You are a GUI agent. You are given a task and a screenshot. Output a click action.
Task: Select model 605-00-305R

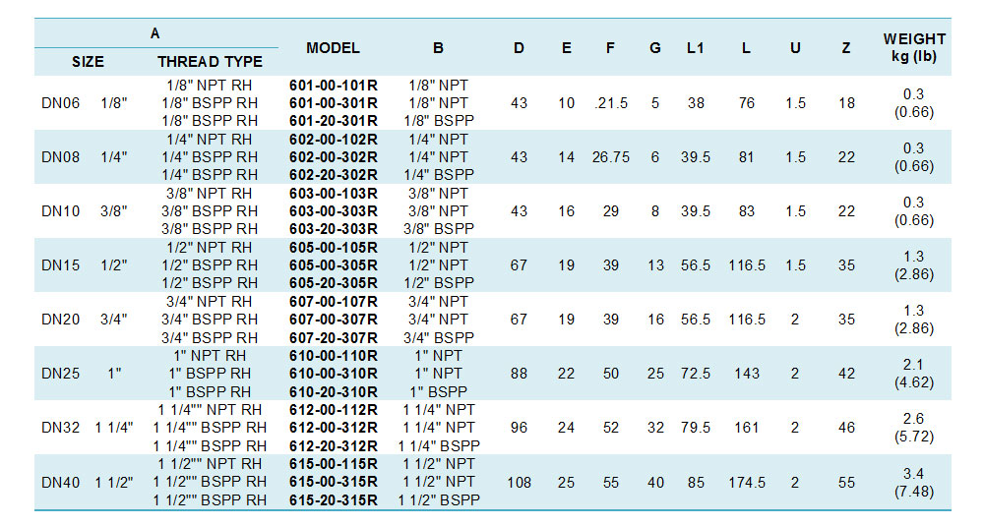pos(334,265)
